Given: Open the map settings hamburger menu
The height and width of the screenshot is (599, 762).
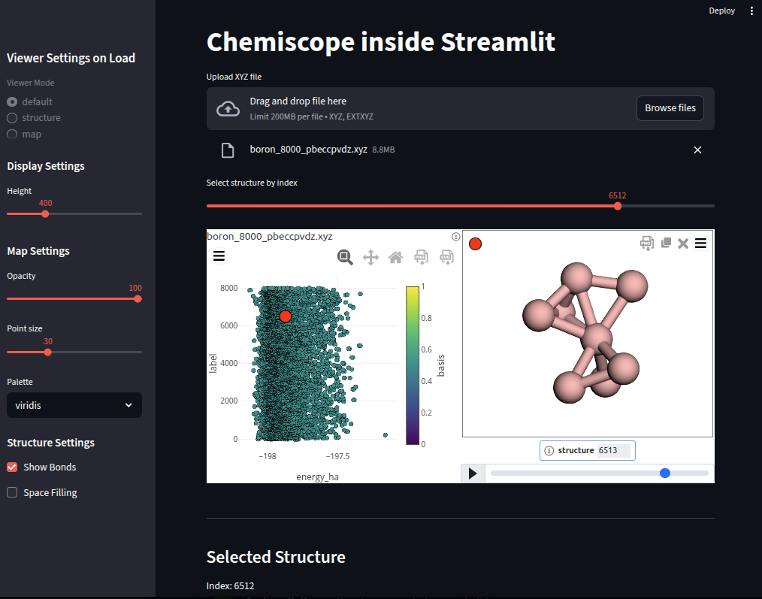Looking at the screenshot, I should [219, 256].
